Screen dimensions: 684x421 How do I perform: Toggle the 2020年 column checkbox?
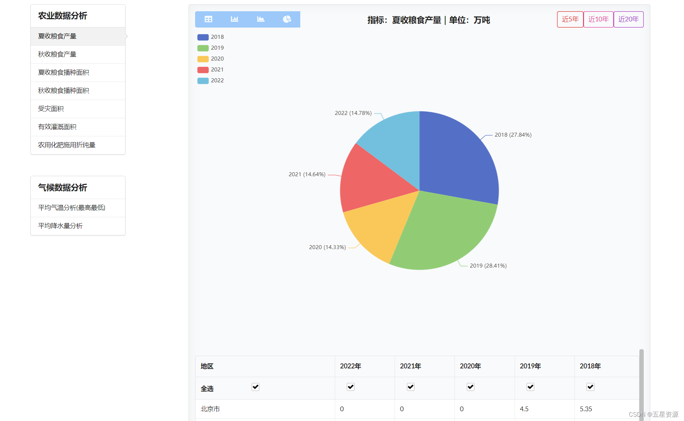[470, 387]
